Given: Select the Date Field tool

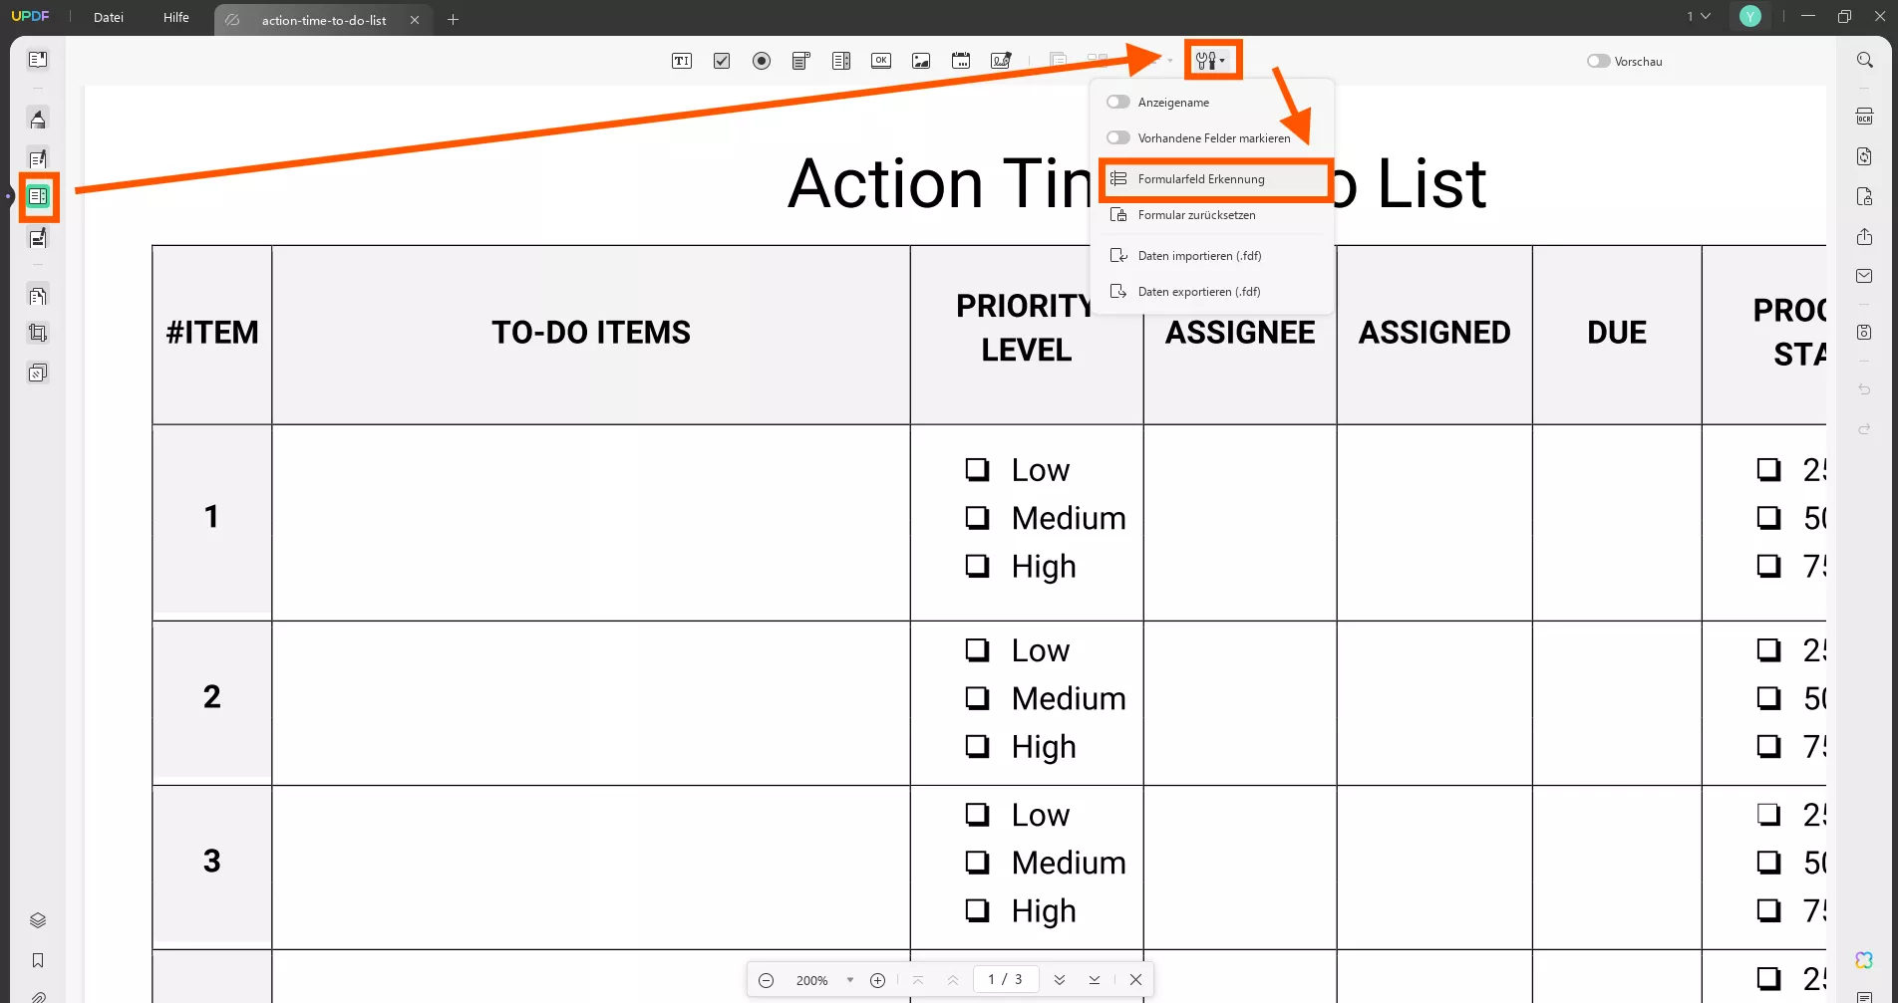Looking at the screenshot, I should click(961, 61).
